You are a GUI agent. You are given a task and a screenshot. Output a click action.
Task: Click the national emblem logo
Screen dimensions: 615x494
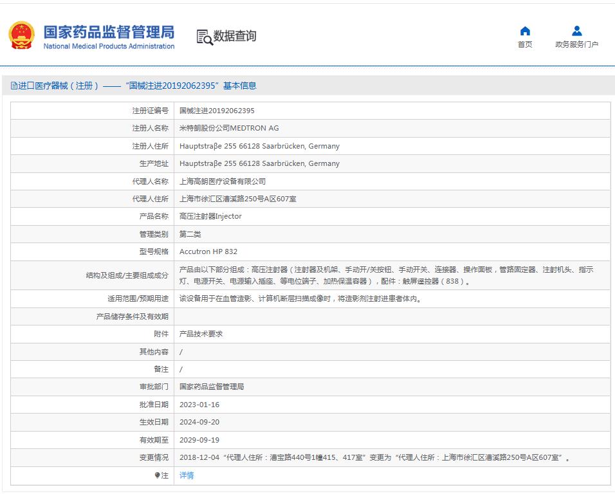(21, 36)
